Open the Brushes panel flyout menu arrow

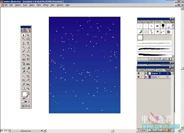click(x=173, y=22)
